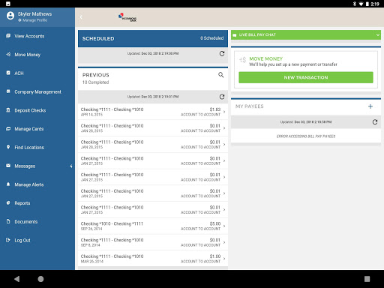Screen dimensions: 384x288
Task: Click the Messages envelope icon
Action: click(8, 166)
